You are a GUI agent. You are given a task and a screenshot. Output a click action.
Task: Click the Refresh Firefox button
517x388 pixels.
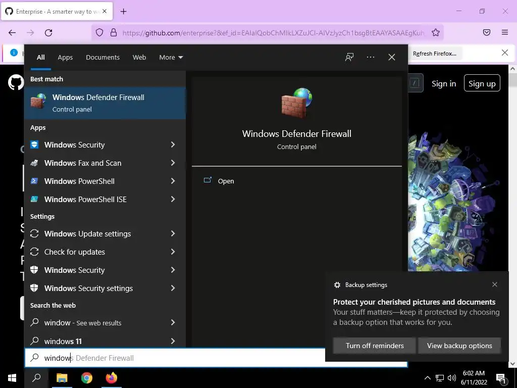[435, 54]
